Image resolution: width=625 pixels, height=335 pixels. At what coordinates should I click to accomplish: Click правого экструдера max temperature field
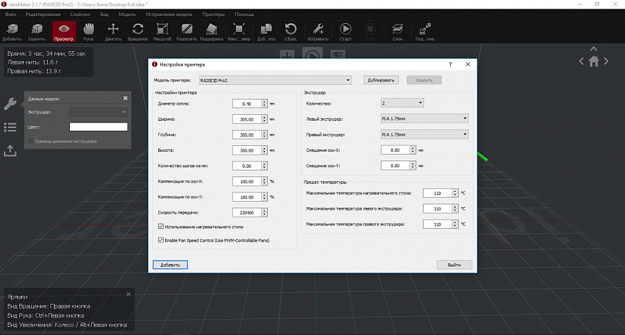437,224
